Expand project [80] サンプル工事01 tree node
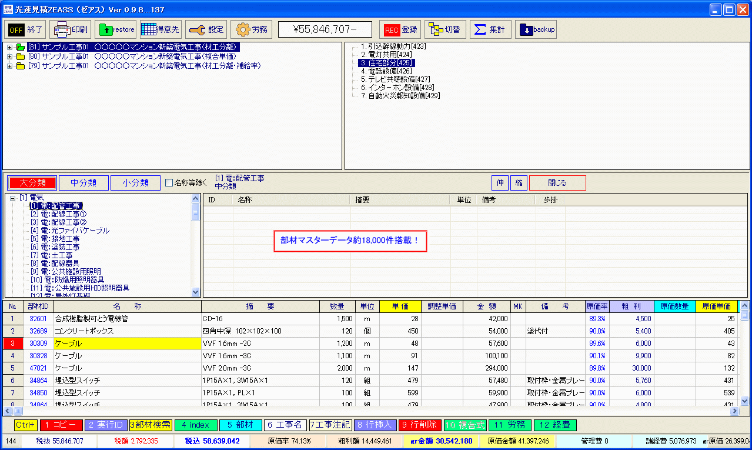 (10, 56)
